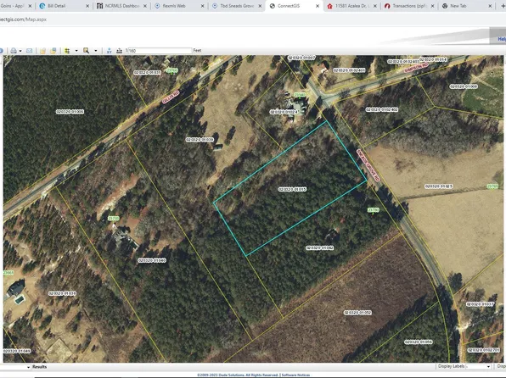
Task: Click the browser address bar URL
Action: coord(23,19)
